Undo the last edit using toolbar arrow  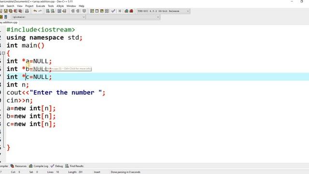35,11
